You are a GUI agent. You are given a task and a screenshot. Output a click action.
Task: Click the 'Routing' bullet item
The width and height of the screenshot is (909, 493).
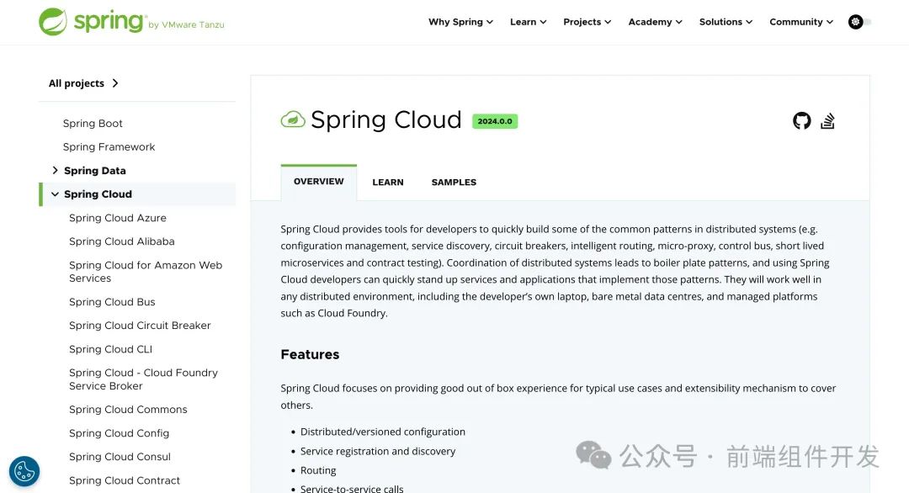pyautogui.click(x=318, y=470)
